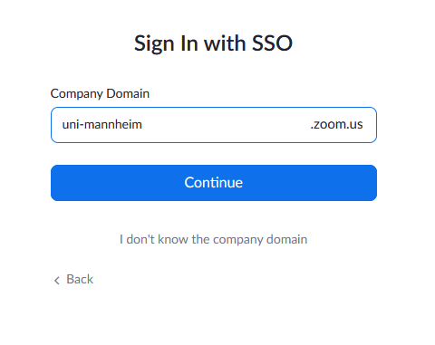Click the Continue button
Screen dimensions: 435x345
coord(214,183)
